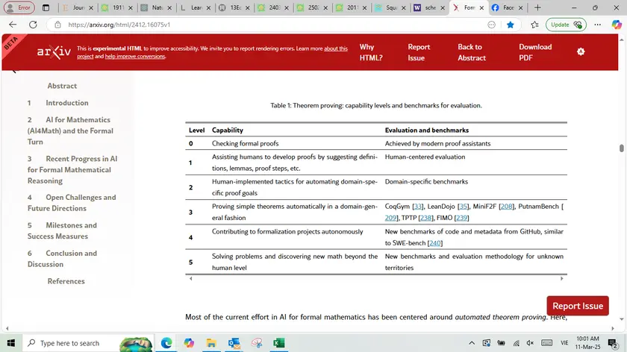
Task: Open section 4 Open Challenges
Action: 72,203
